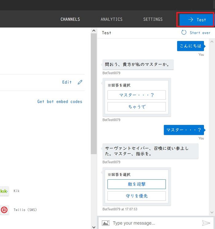Click the chat panel scroll down arrow
The height and width of the screenshot is (229, 215).
coord(212,212)
